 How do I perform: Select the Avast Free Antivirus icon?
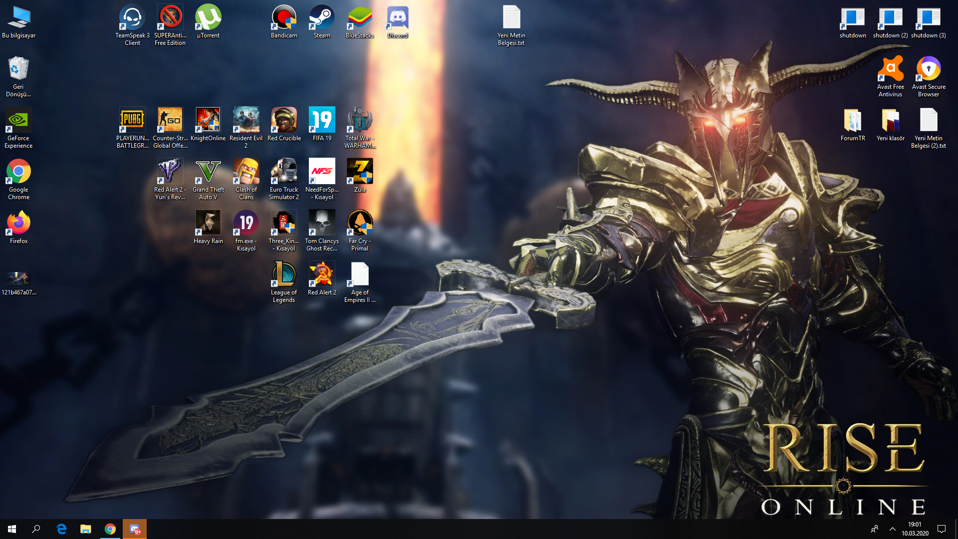pos(891,76)
